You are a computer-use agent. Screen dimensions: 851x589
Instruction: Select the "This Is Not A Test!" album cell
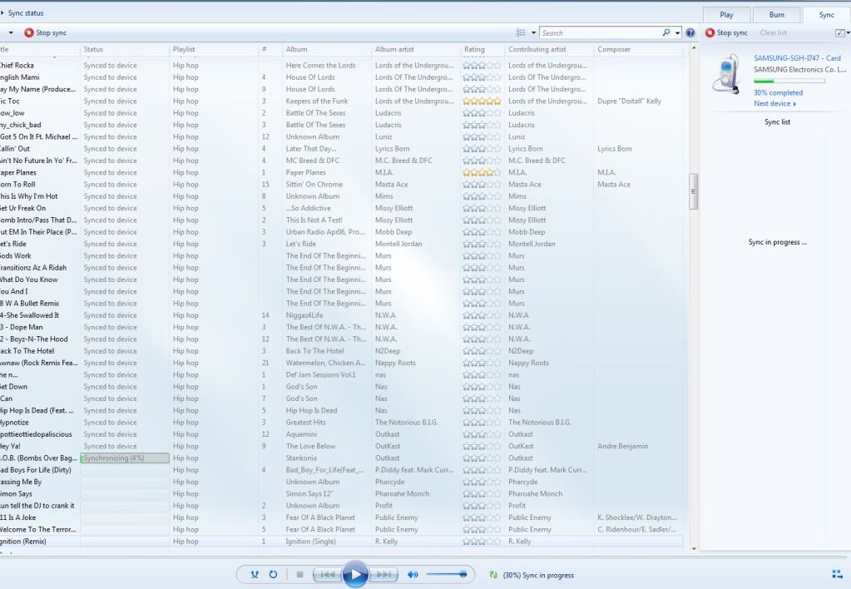tap(314, 220)
